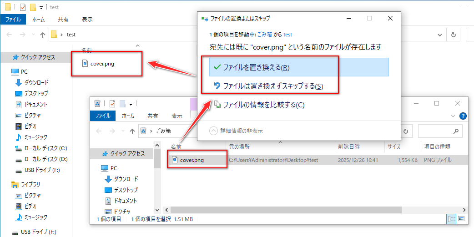This screenshot has height=237, width=474.
Task: Open Help in ごみ箱 window
Action: (x=463, y=116)
